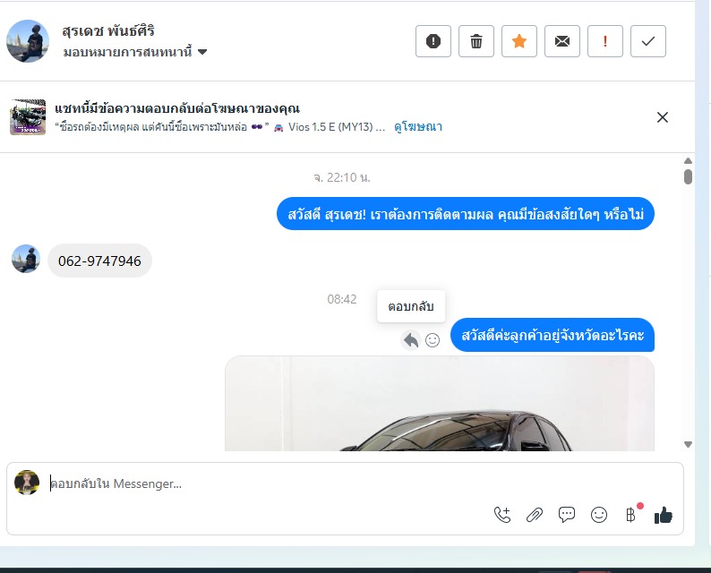711x573 pixels.
Task: Close the ad reply banner
Action: (x=663, y=117)
